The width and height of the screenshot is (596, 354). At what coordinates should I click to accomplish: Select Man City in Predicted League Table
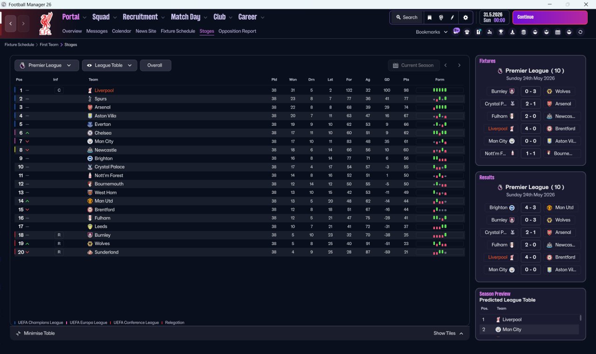(529, 329)
